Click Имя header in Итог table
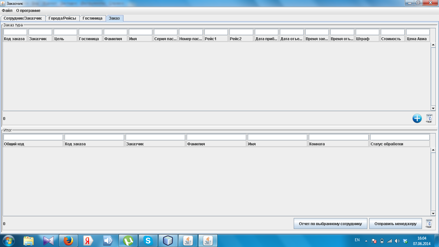This screenshot has width=439, height=247. point(277,144)
